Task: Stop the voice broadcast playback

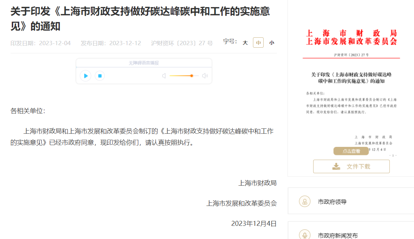Action: pyautogui.click(x=100, y=76)
